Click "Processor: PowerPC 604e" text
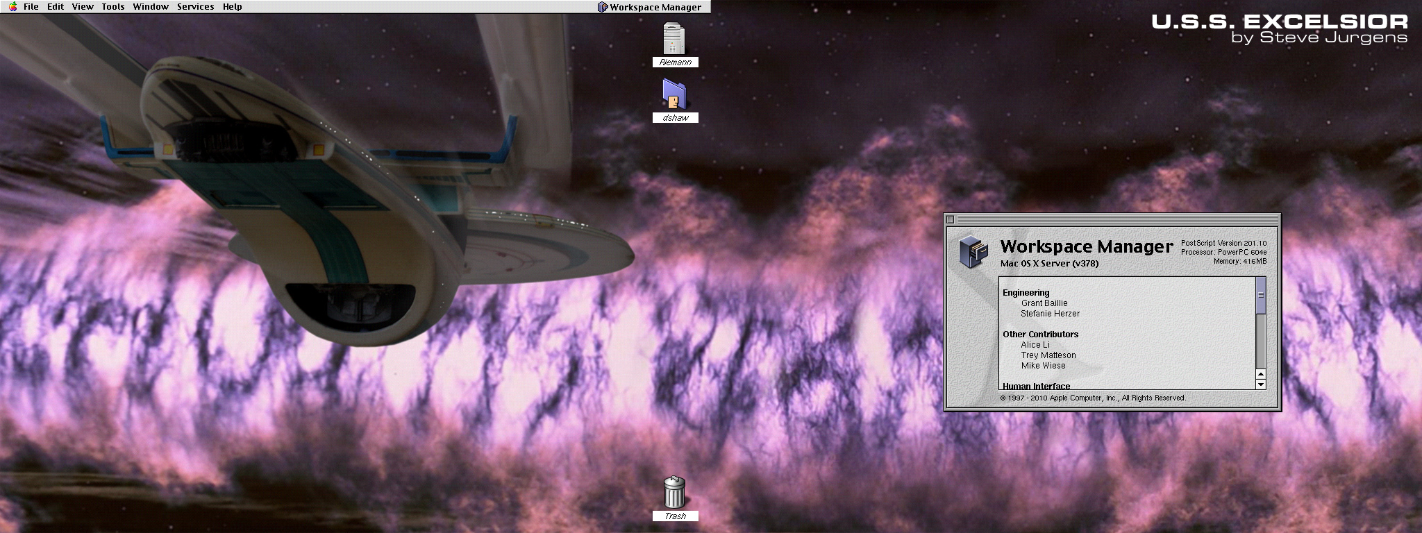This screenshot has height=533, width=1422. pyautogui.click(x=1223, y=253)
